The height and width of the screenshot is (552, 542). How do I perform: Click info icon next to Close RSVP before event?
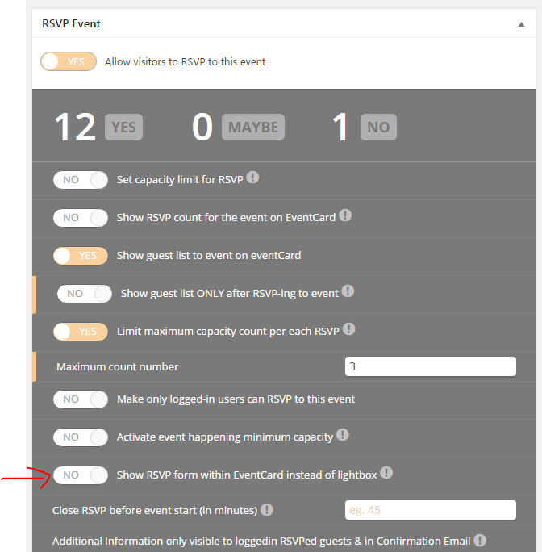[267, 510]
